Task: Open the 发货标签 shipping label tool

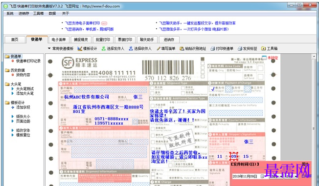Action: tap(247, 48)
